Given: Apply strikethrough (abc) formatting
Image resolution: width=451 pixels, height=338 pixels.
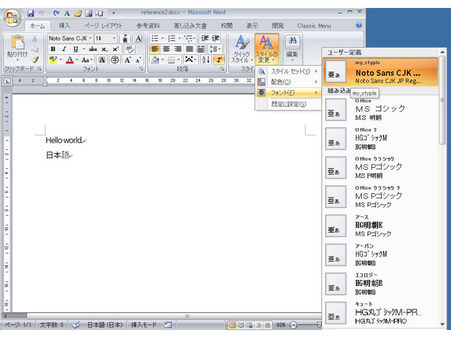Looking at the screenshot, I should coord(93,49).
